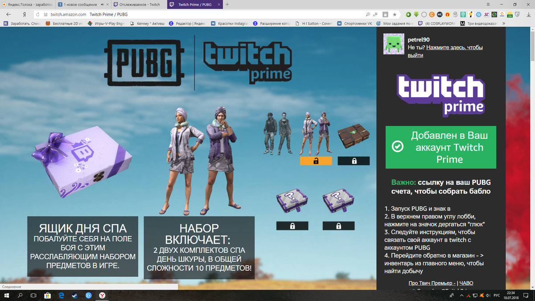535x301 pixels.
Task: Open Steam from the taskbar
Action: pos(74,295)
